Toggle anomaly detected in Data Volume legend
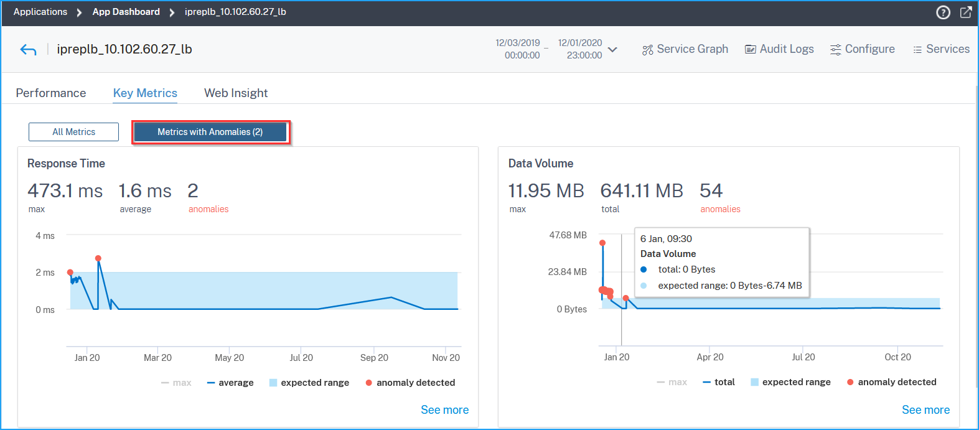Viewport: 979px width, 430px height. (891, 382)
